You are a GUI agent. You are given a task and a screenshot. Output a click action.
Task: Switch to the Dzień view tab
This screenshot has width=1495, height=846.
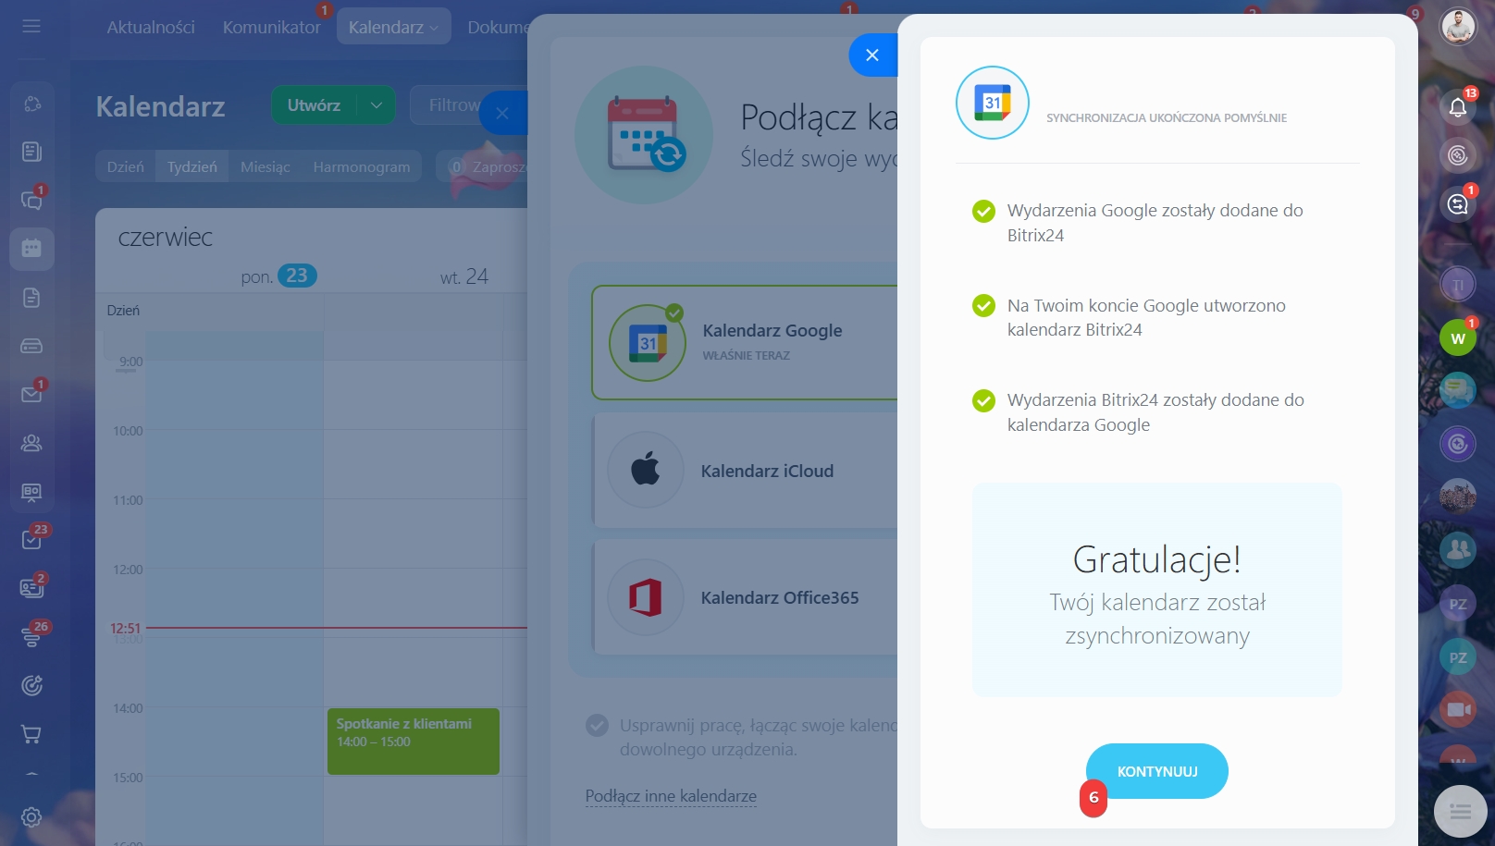click(126, 166)
